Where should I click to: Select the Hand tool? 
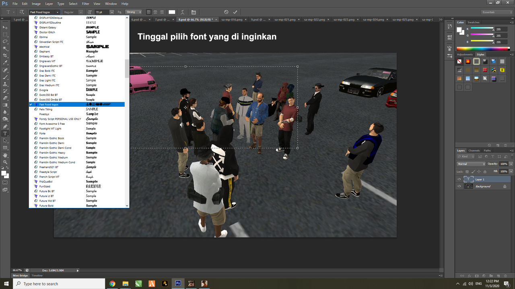(5, 155)
